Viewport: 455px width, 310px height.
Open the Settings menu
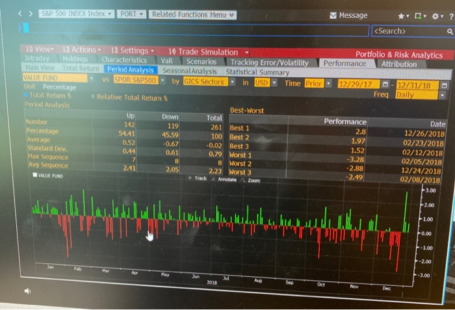132,51
